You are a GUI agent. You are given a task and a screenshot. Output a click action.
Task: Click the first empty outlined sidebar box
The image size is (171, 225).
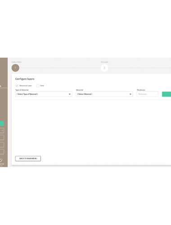coord(2,138)
